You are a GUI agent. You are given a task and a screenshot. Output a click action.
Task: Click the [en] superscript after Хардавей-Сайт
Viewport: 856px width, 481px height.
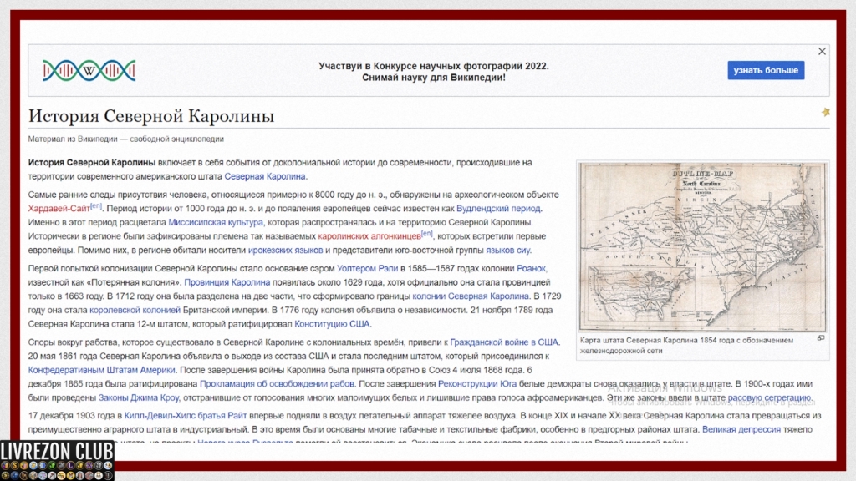click(96, 206)
